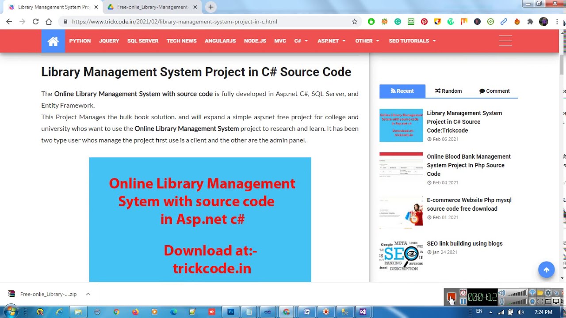Bookmark this page with the star icon
The image size is (566, 318).
click(x=355, y=22)
